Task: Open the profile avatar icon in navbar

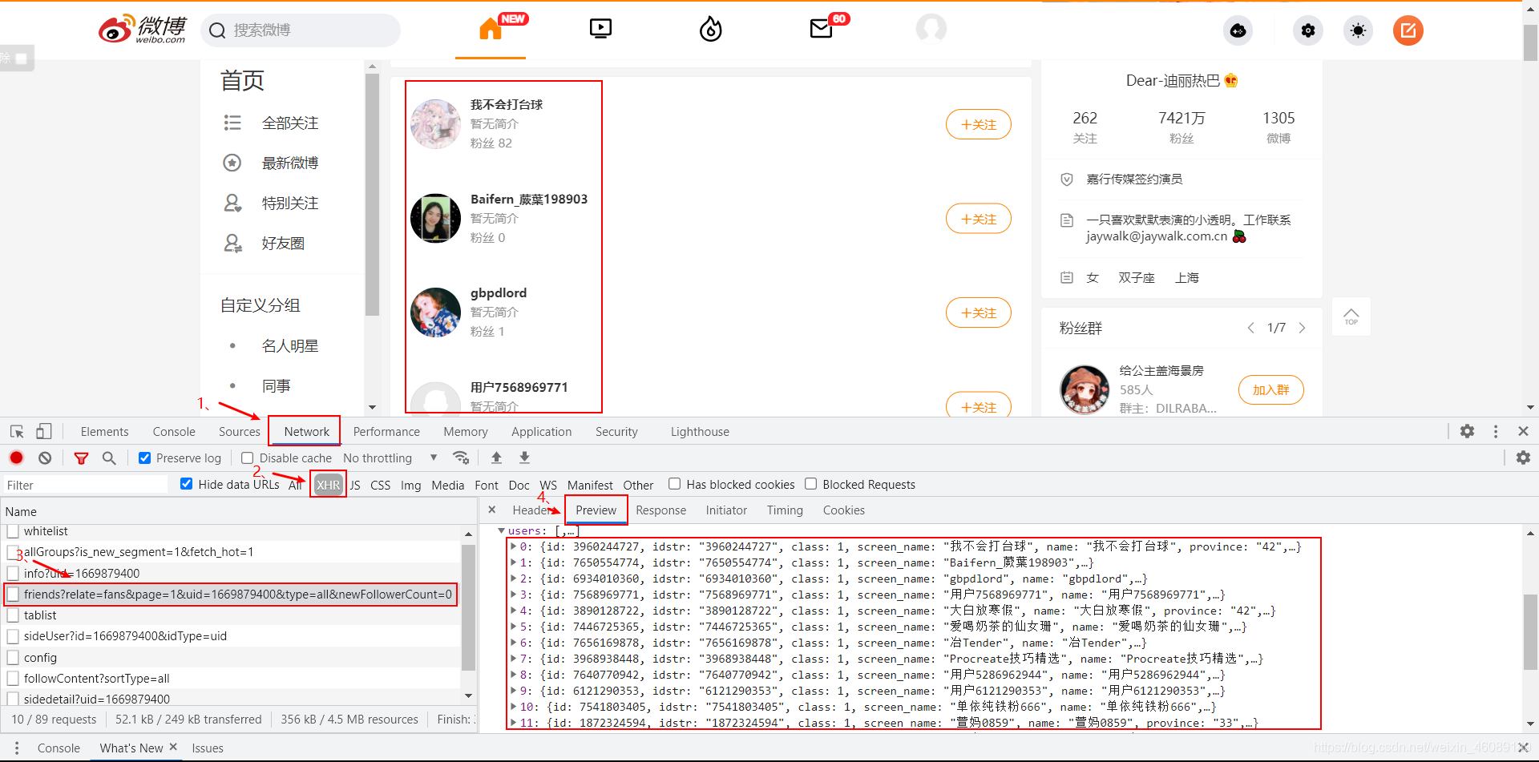Action: point(931,29)
